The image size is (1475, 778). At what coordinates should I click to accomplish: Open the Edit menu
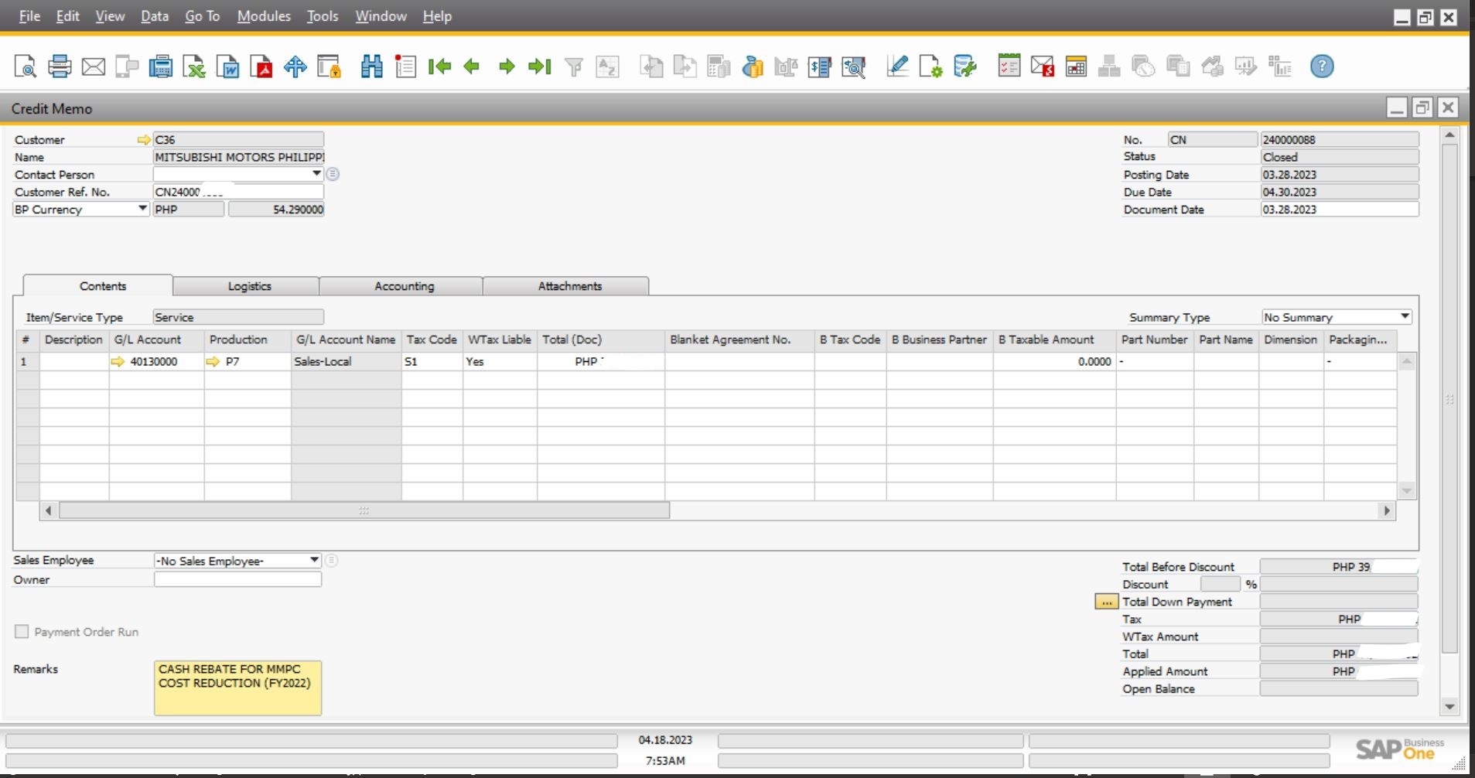pos(67,16)
